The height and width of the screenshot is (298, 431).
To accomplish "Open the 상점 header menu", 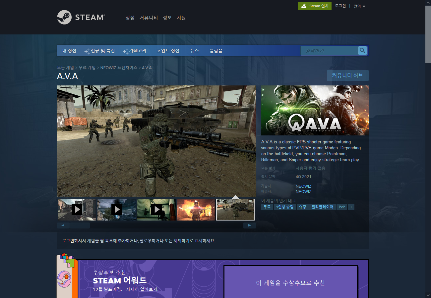I will pyautogui.click(x=130, y=18).
